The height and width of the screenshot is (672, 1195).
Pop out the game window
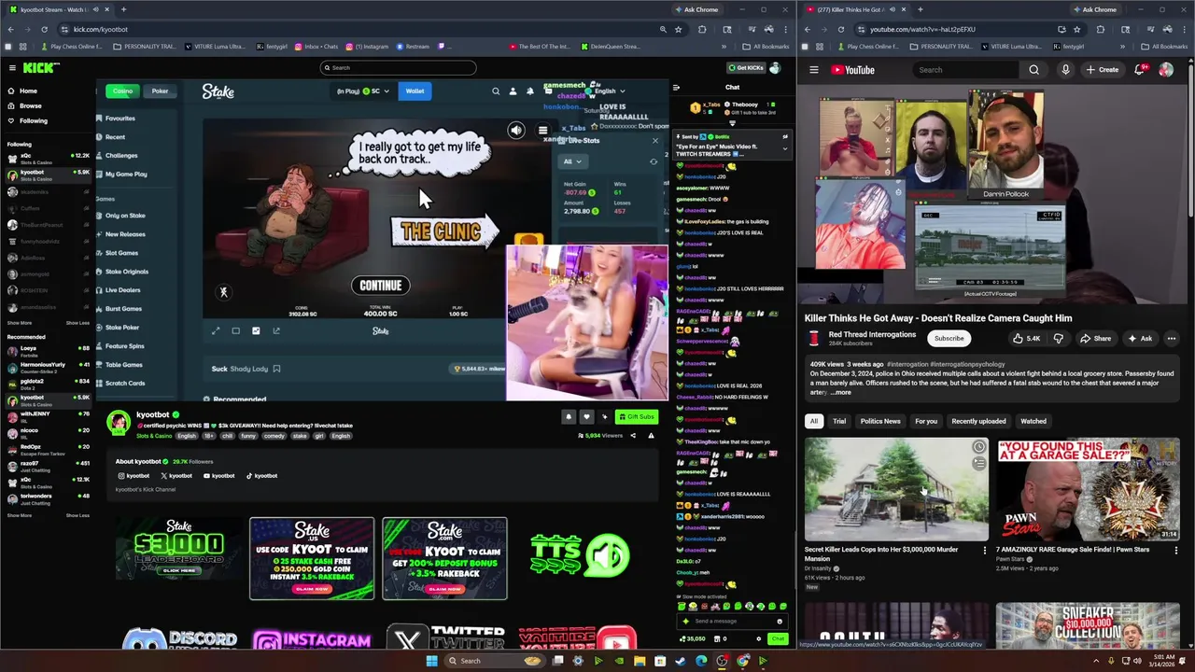276,330
